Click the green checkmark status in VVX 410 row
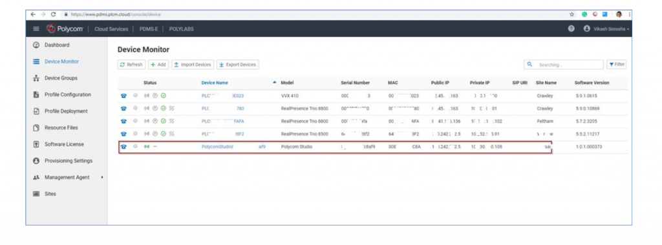The image size is (662, 245). [x=163, y=96]
